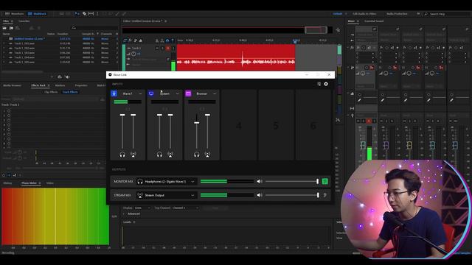Click empty input slot 5 in Wave Link
The image size is (472, 265).
276,125
